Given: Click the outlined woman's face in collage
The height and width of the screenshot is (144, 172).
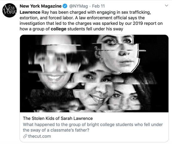Looking at the screenshot, I should [117, 54].
